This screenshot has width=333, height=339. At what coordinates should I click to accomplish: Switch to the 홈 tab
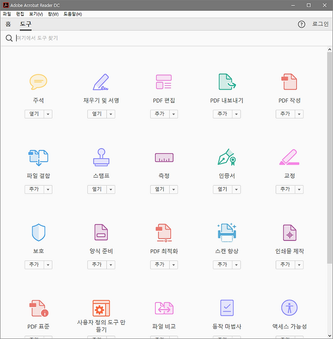point(8,24)
